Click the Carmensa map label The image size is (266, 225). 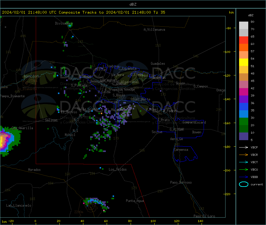pyautogui.click(x=181, y=150)
